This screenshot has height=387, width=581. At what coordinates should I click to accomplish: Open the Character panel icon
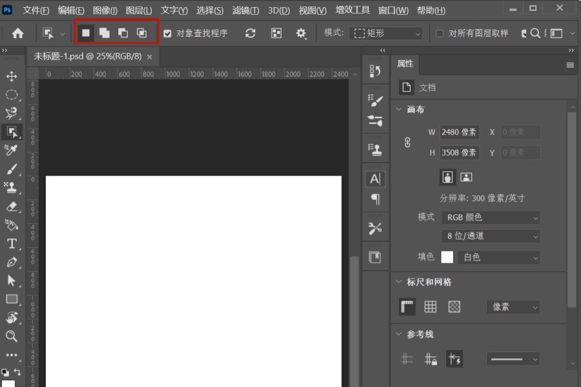375,179
